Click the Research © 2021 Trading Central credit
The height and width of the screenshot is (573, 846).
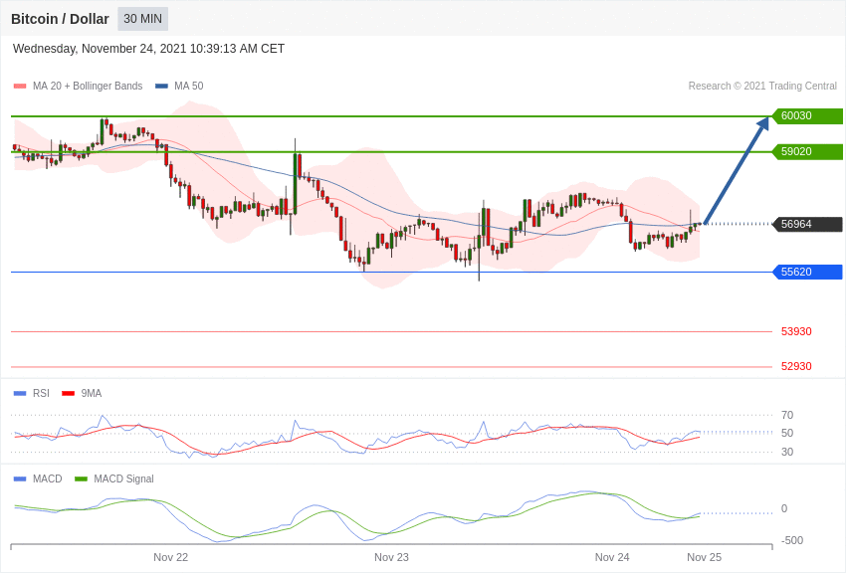[762, 86]
